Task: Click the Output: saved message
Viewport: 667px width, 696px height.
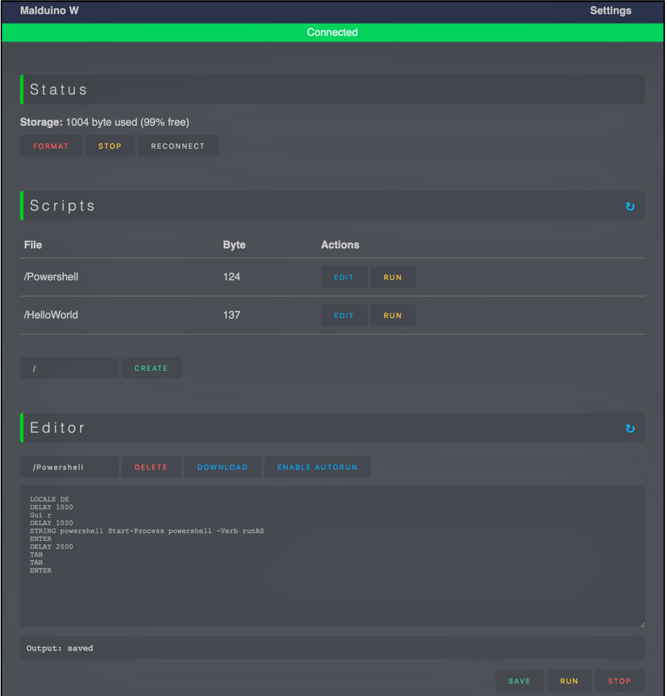Action: 60,648
